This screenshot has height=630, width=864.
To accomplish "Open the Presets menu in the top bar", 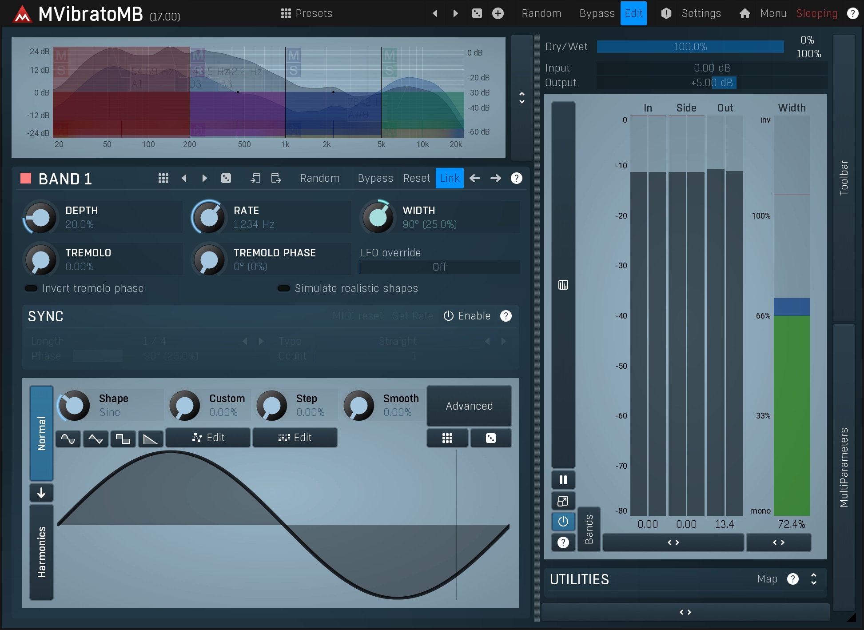I will pyautogui.click(x=307, y=13).
